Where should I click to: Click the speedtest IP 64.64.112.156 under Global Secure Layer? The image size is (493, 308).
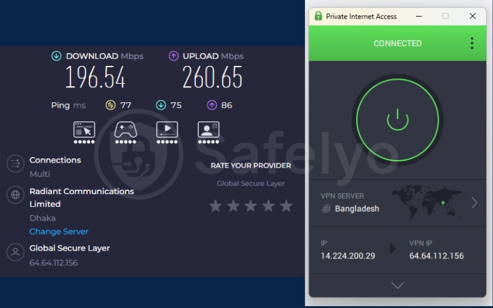(54, 263)
